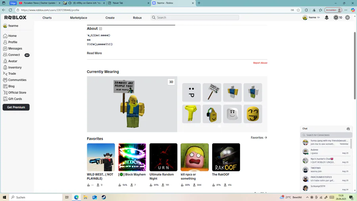This screenshot has height=201, width=357.
Task: Open the Windows Start menu
Action: pyautogui.click(x=4, y=197)
